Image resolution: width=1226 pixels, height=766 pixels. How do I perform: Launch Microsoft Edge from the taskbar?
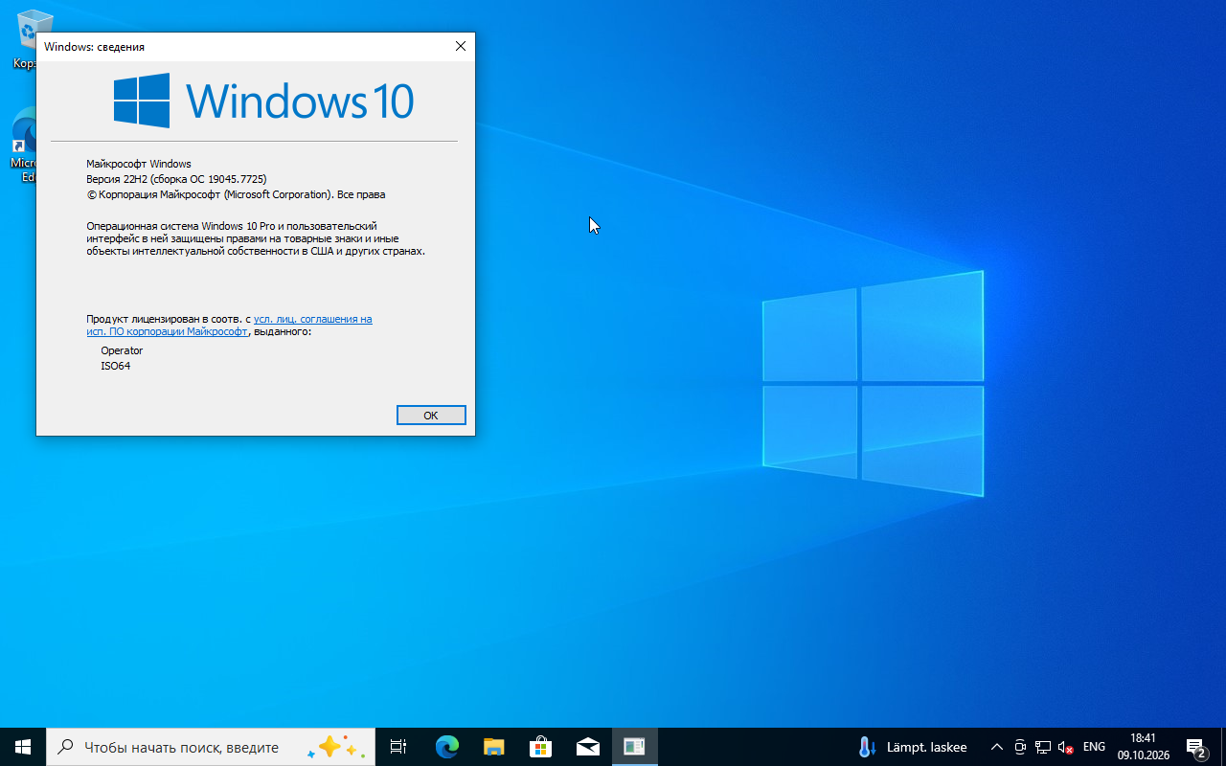[446, 747]
